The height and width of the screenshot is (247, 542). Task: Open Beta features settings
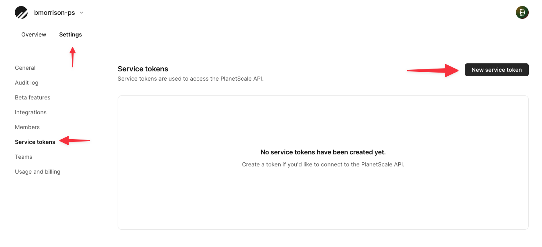33,97
